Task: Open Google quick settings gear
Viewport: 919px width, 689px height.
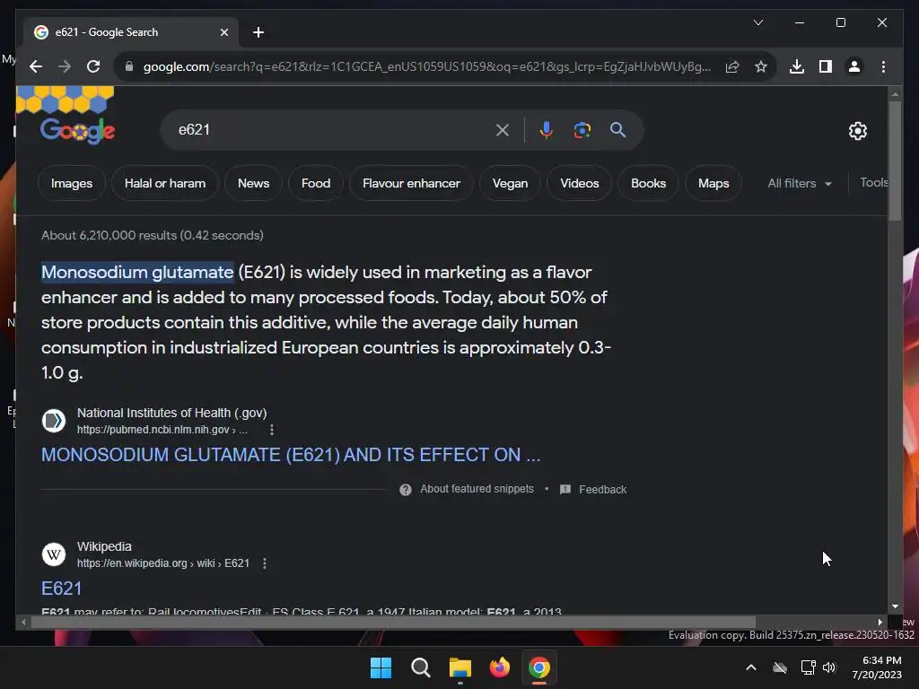Action: click(x=857, y=131)
